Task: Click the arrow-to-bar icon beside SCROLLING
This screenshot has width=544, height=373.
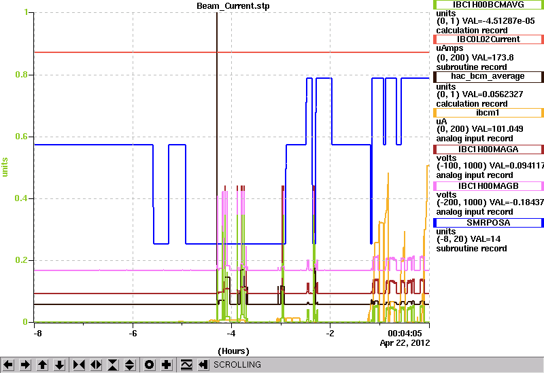Action: point(203,365)
